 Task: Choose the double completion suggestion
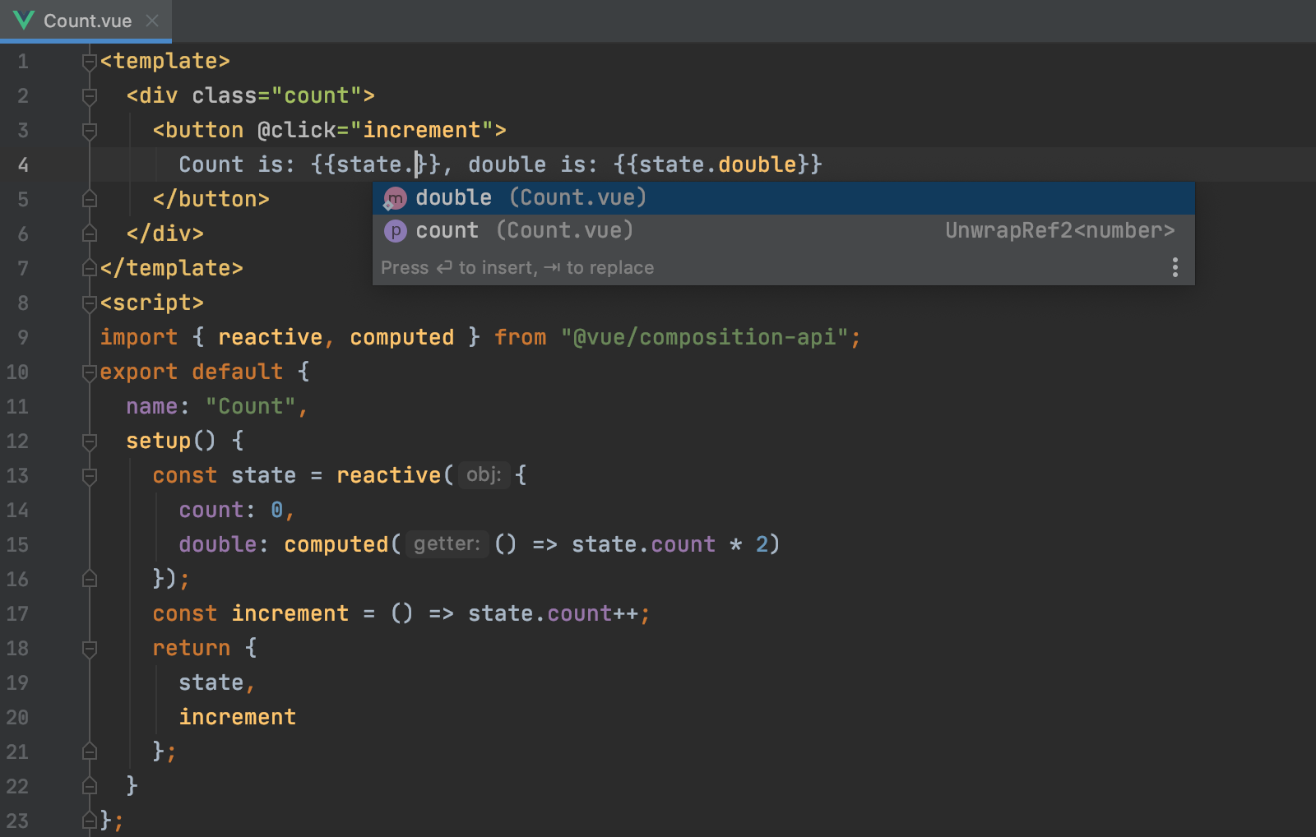pos(783,198)
